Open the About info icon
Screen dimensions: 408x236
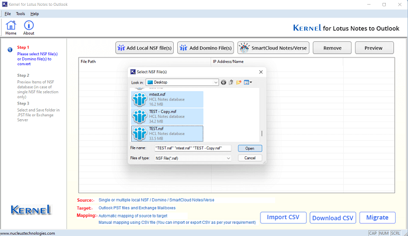tap(29, 28)
